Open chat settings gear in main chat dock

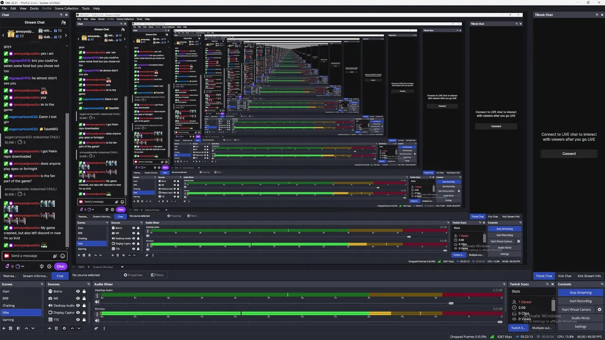tap(49, 266)
